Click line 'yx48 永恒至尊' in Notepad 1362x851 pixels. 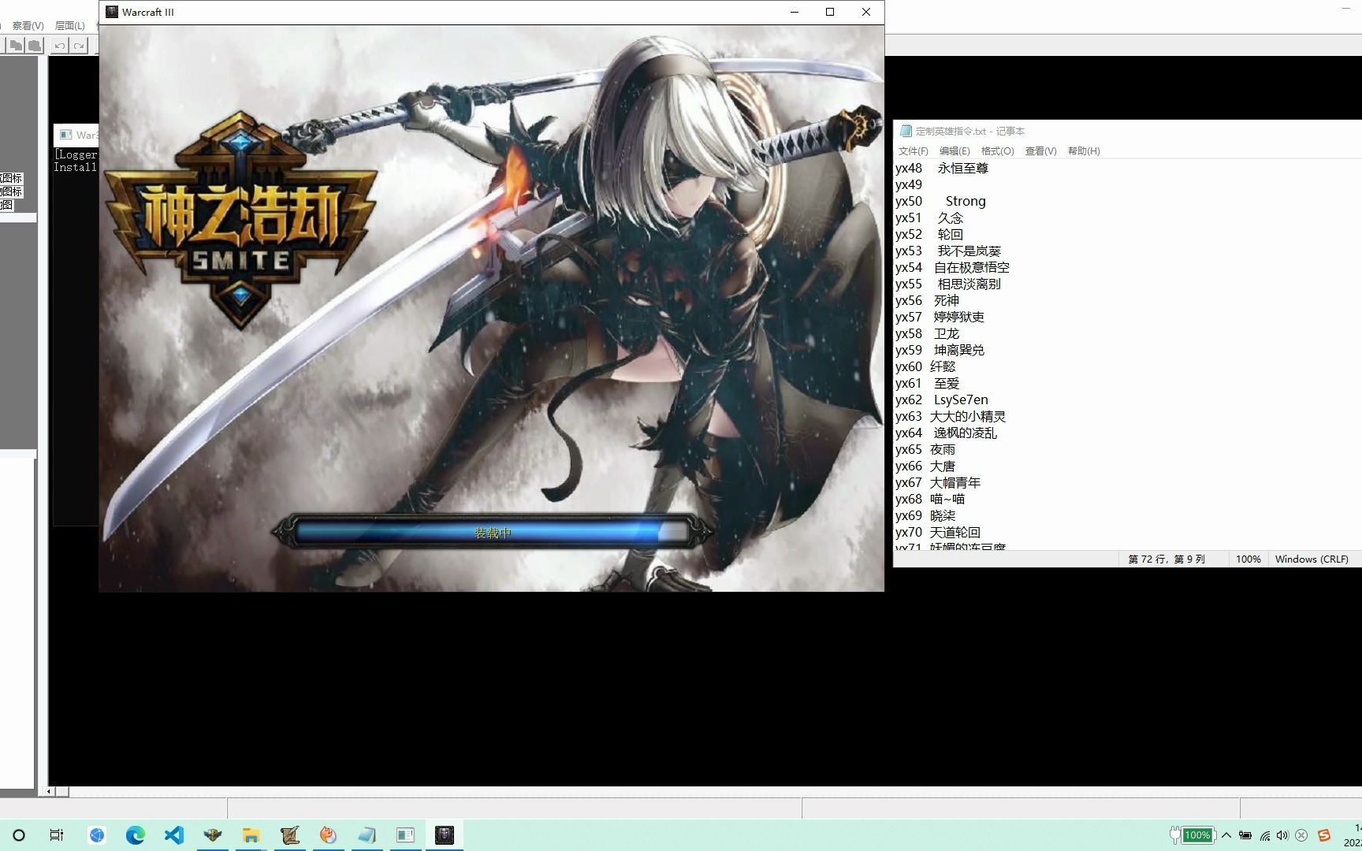coord(942,168)
